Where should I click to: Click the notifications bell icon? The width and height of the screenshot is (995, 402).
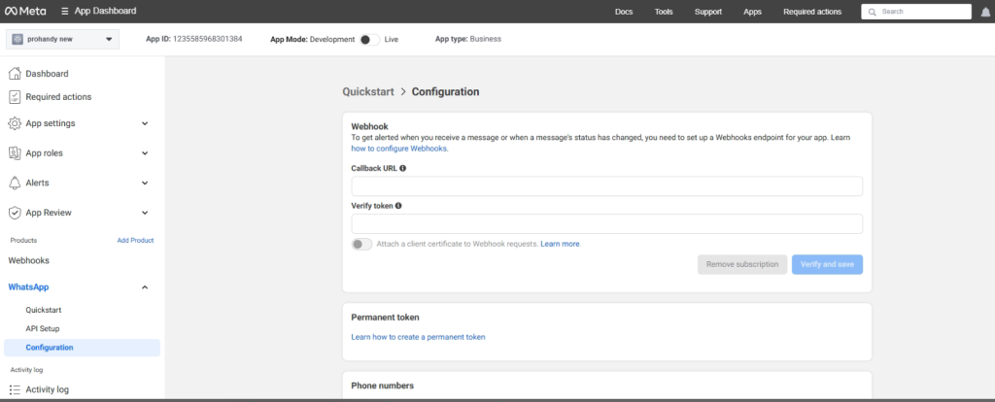click(x=985, y=12)
